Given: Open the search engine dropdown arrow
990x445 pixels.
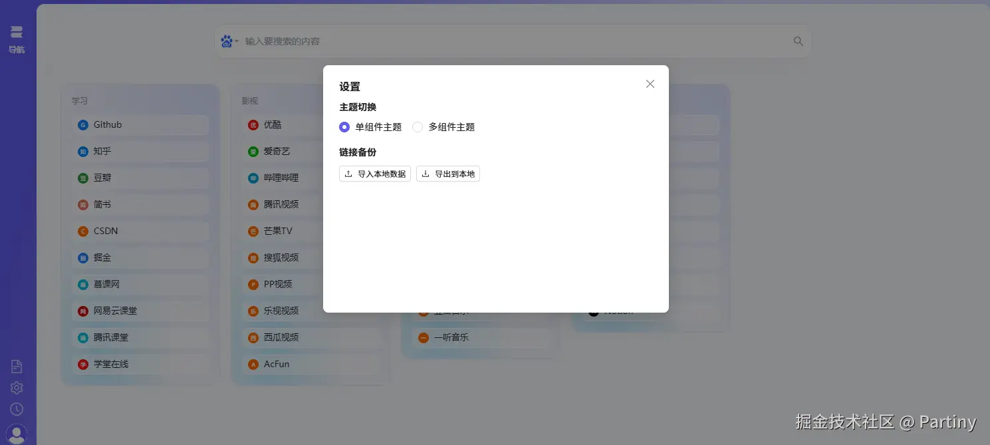Looking at the screenshot, I should tap(237, 41).
